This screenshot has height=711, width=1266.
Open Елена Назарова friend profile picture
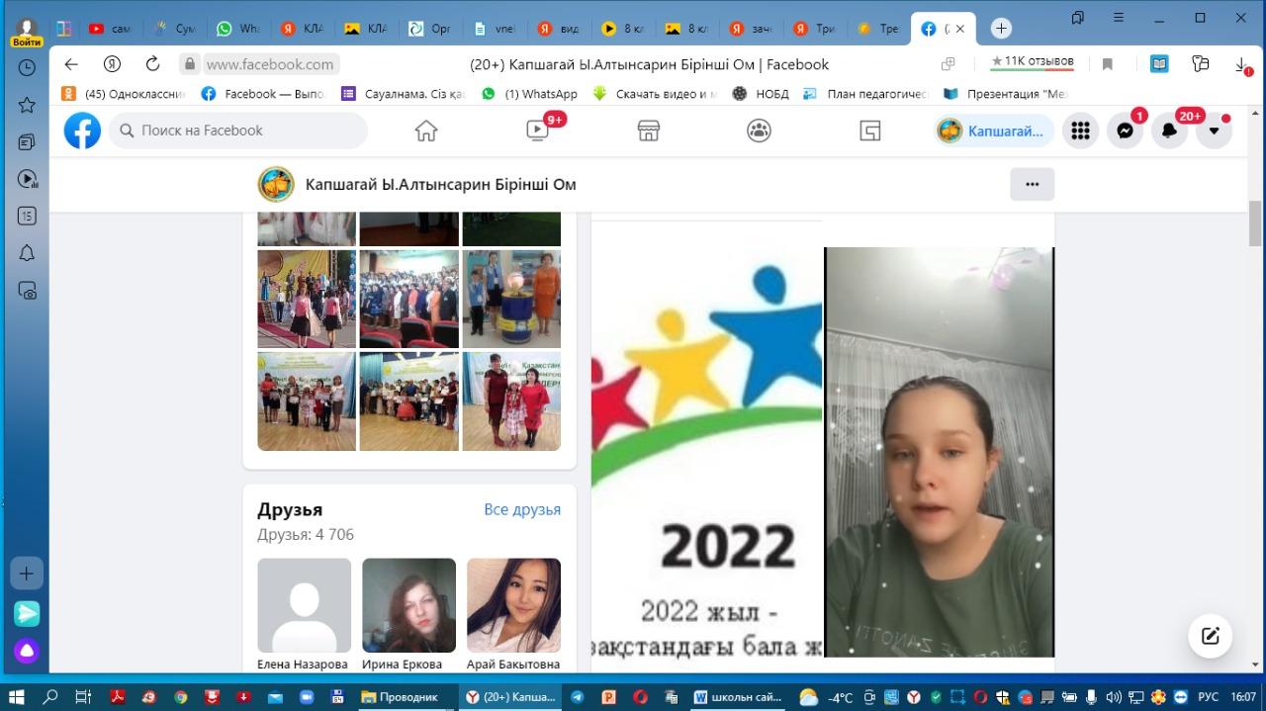(304, 605)
